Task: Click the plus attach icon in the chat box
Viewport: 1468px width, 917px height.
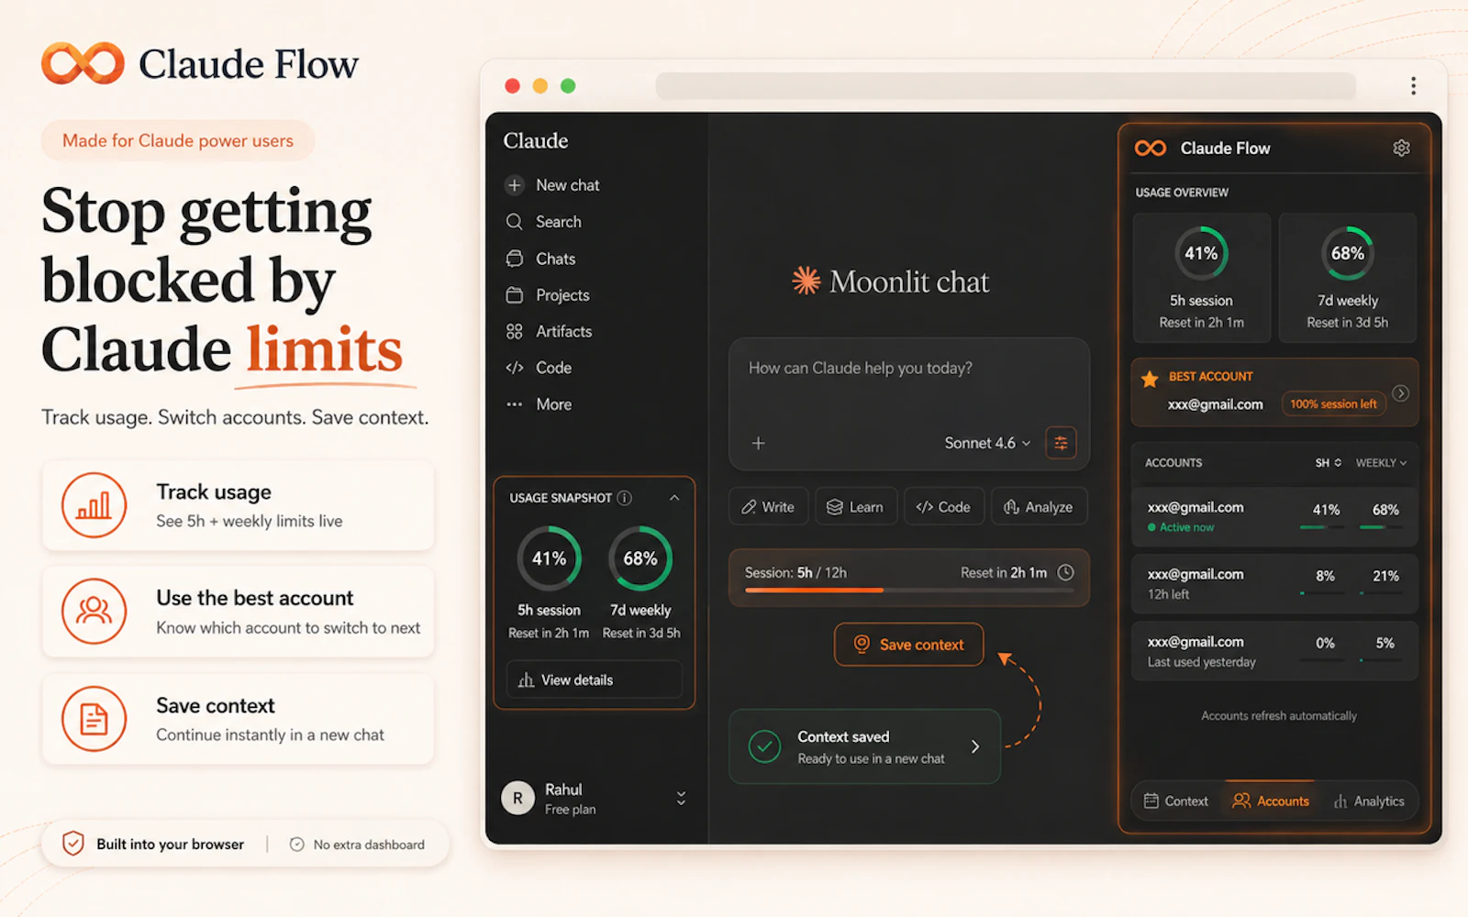Action: click(758, 443)
